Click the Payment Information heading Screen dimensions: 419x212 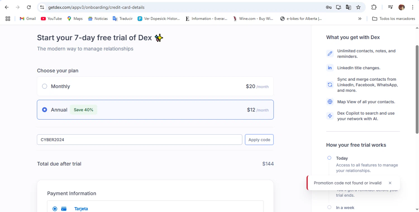(x=72, y=193)
